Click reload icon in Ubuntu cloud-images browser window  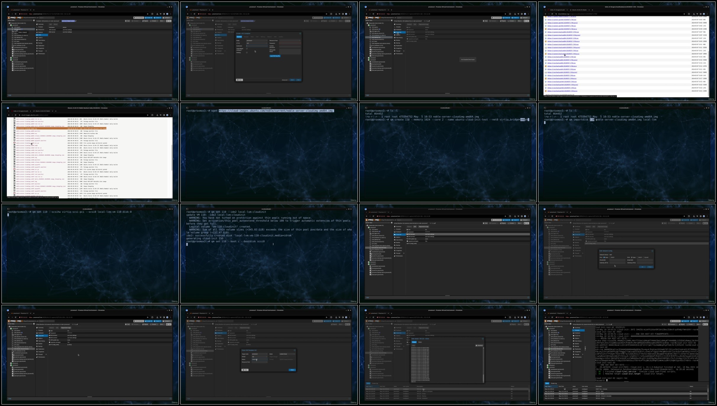(16, 115)
